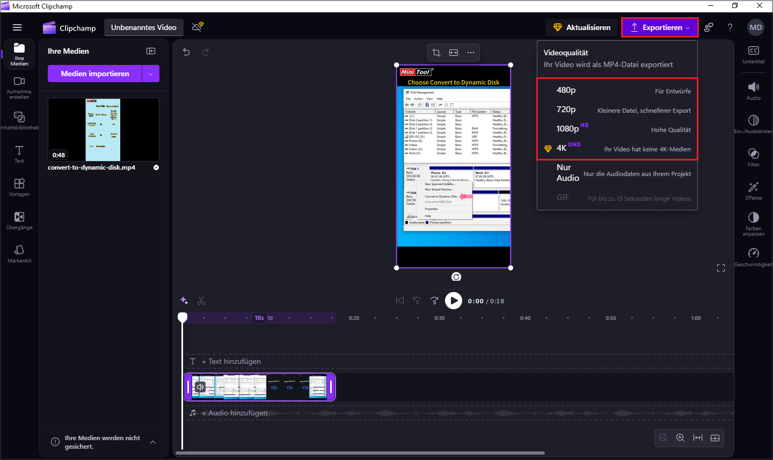Click the 0:30 mark on timeline ruler
This screenshot has height=460, width=773.
click(x=440, y=318)
